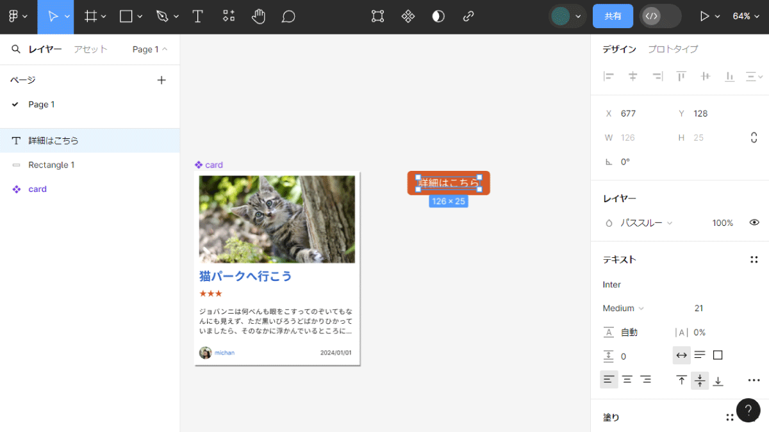Toggle Dev Mode switch

click(661, 17)
